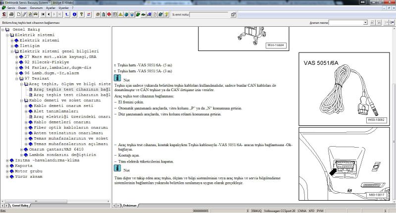Expand the Motor grubu tree node
Screen dimensions: 396x213
point(7,171)
